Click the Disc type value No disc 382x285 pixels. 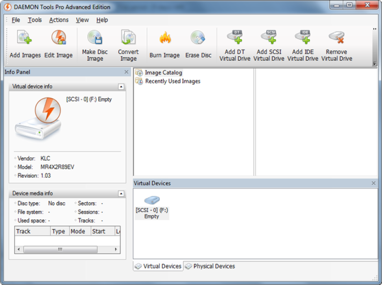[56, 203]
